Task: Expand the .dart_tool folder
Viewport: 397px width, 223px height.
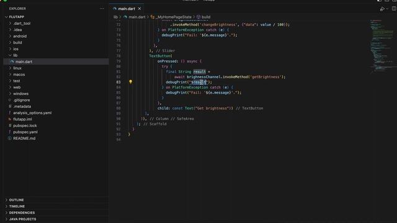Action: (22, 24)
